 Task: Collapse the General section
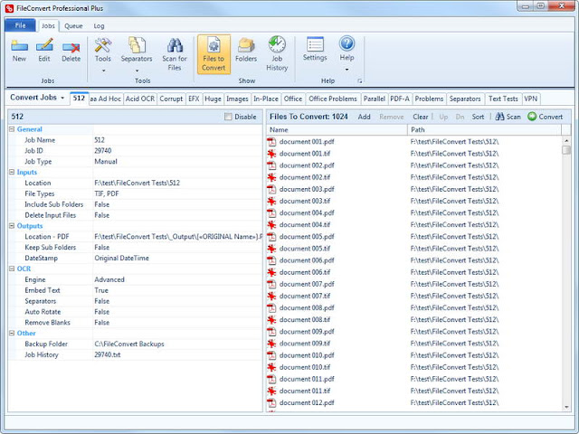click(12, 129)
